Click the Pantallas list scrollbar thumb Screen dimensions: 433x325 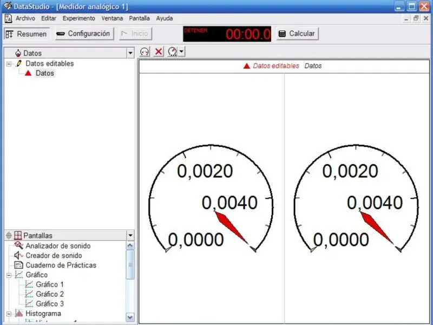130,265
